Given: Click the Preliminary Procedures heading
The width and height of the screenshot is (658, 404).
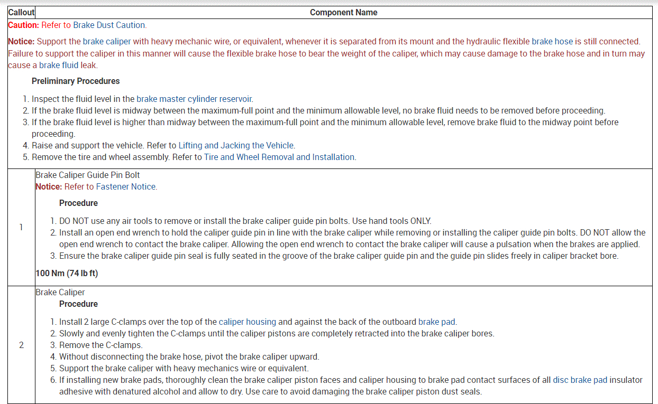Looking at the screenshot, I should (x=76, y=81).
